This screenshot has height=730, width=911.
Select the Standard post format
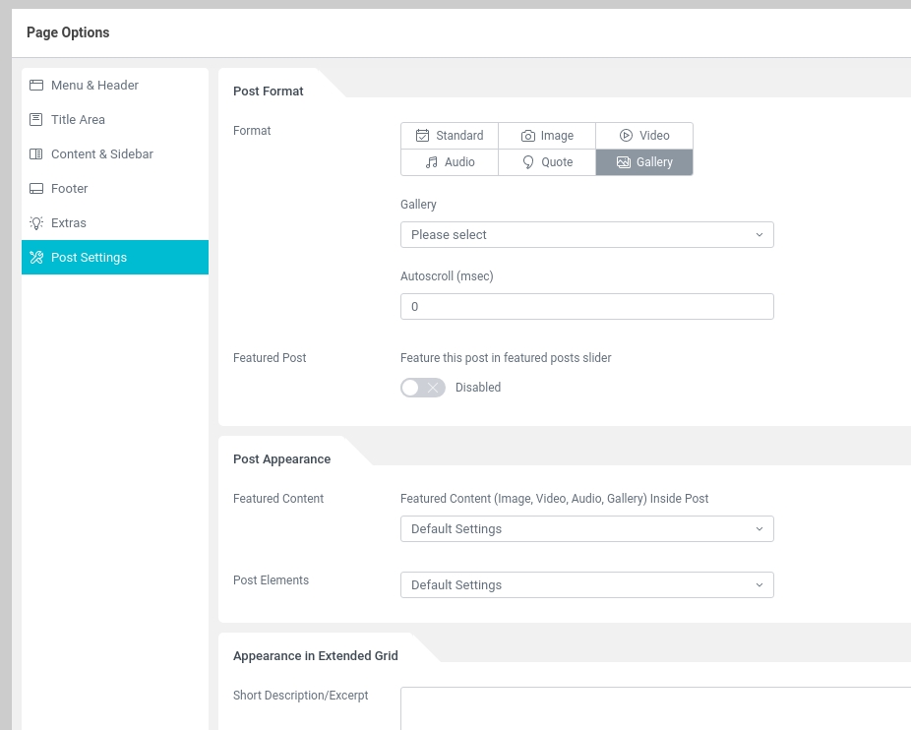point(450,136)
